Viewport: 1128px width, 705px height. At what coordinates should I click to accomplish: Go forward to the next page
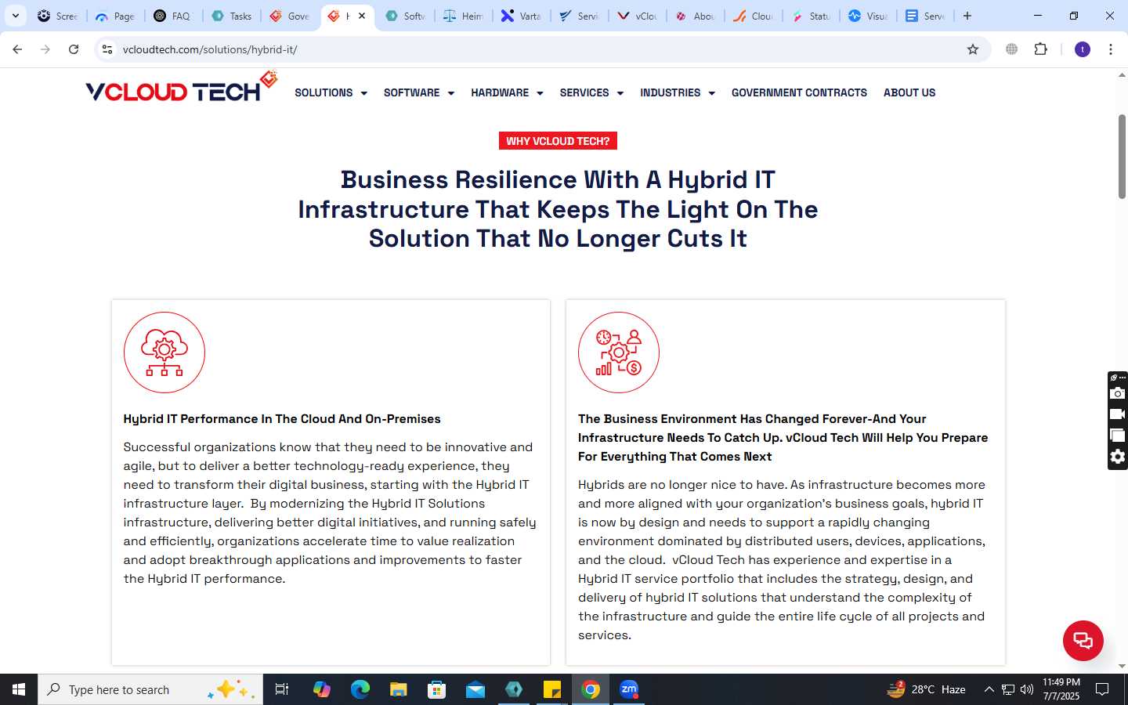tap(45, 49)
